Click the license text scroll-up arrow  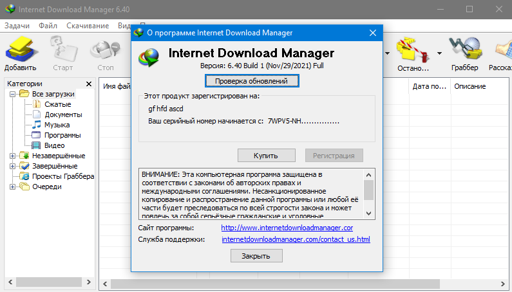(x=368, y=175)
